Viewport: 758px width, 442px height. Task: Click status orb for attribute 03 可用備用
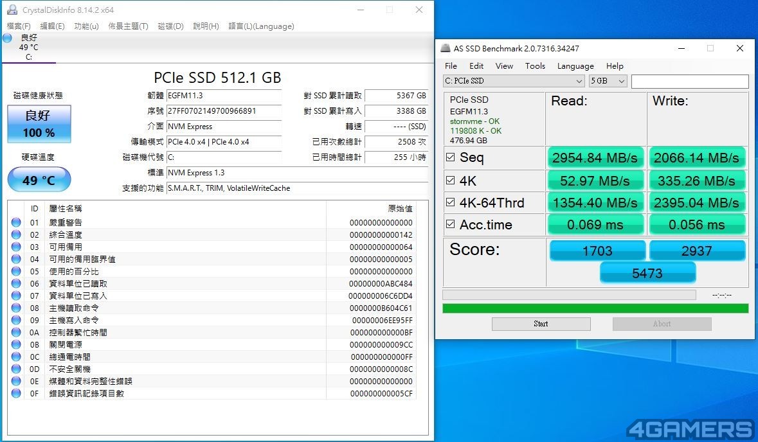pos(17,247)
